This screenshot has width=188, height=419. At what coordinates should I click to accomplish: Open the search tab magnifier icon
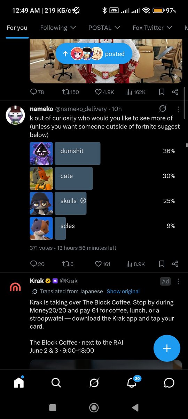click(56, 383)
